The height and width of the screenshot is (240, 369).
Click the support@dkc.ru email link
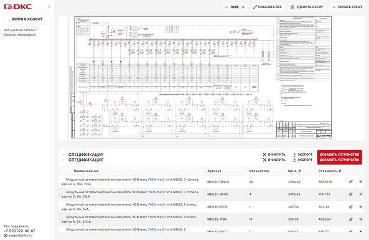pos(21,236)
